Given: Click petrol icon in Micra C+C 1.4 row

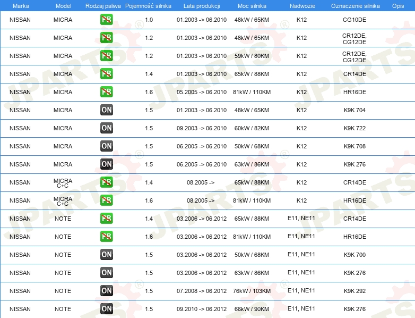Looking at the screenshot, I should pos(106,182).
